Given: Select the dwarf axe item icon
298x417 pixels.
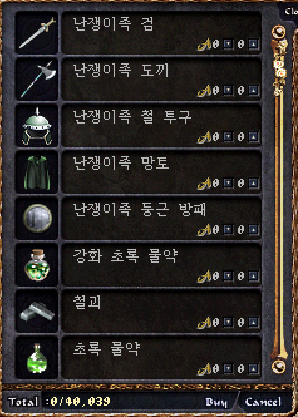Looking at the screenshot, I should (x=37, y=79).
